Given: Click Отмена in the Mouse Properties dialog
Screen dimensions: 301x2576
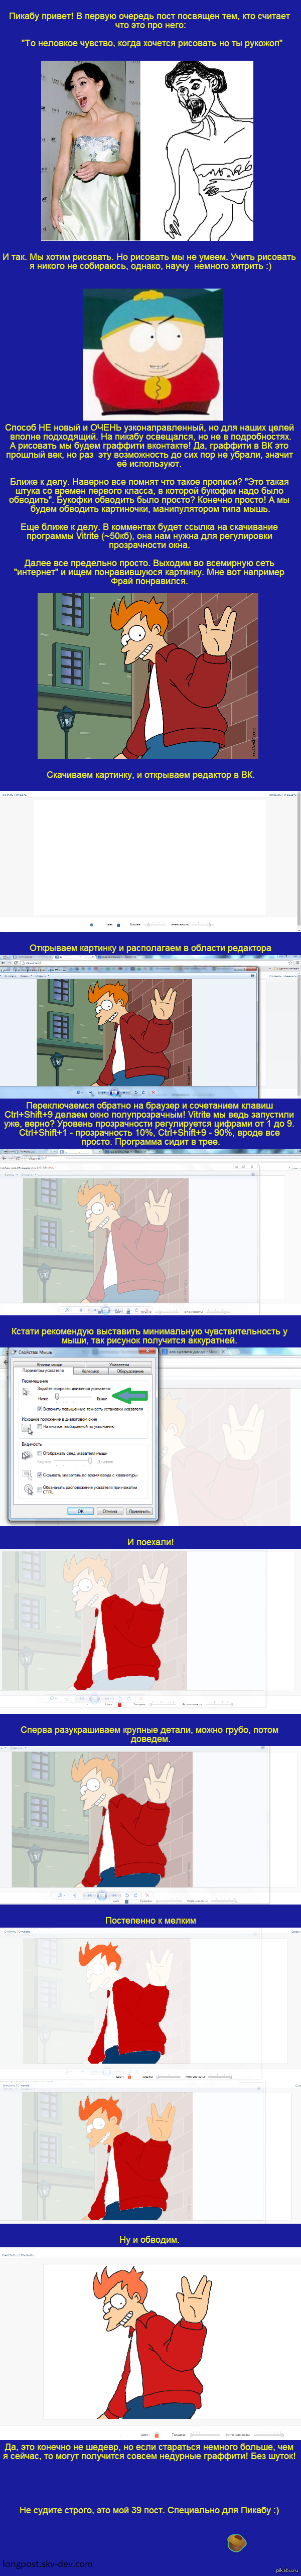Looking at the screenshot, I should 110,1511.
